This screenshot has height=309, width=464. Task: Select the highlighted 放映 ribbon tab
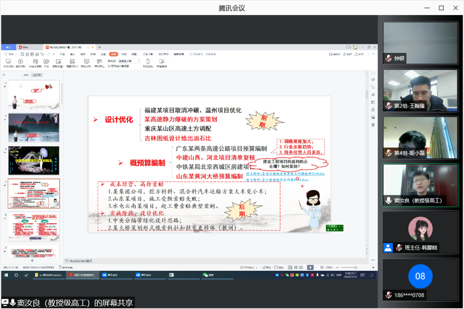coord(113,54)
